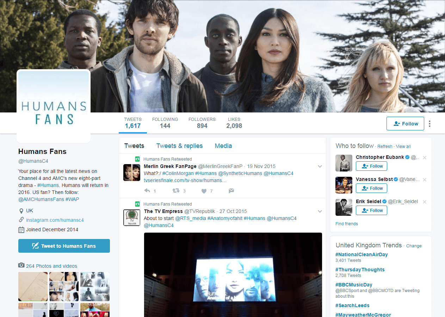
Task: Retweet the Merlin Greek FanPage tweet
Action: tap(176, 191)
